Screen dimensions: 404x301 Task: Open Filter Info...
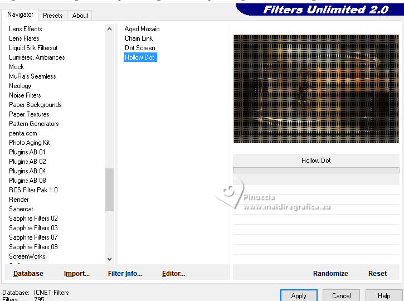(x=125, y=274)
